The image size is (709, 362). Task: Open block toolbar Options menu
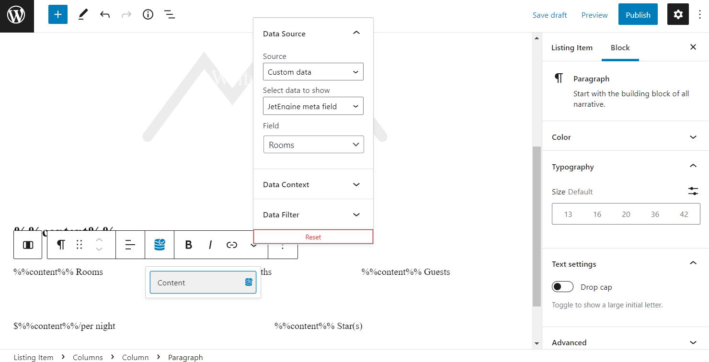(x=283, y=247)
